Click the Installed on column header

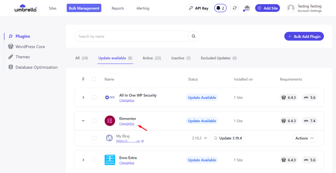coord(243,79)
